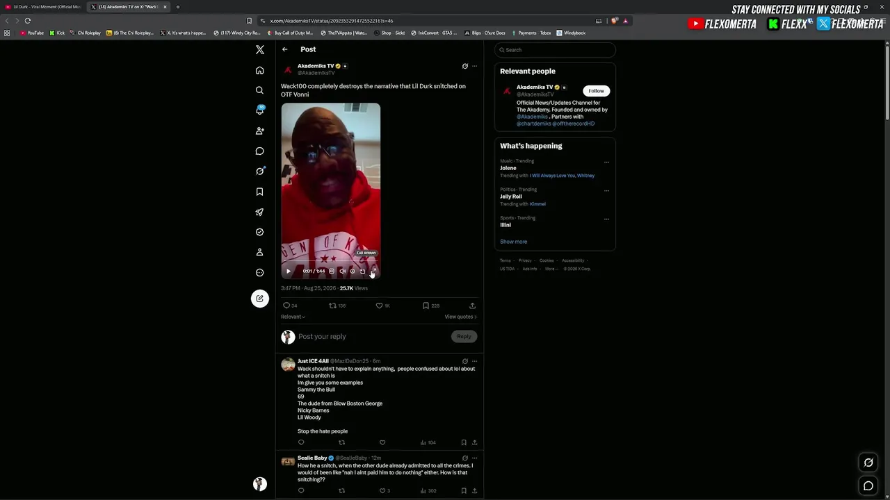Toggle video captions

click(332, 271)
